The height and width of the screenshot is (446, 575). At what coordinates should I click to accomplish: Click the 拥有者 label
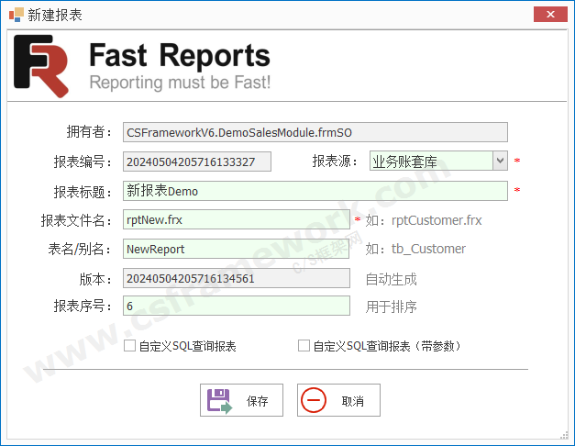click(89, 131)
